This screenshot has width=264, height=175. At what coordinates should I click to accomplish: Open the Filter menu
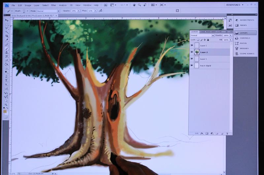53,5
